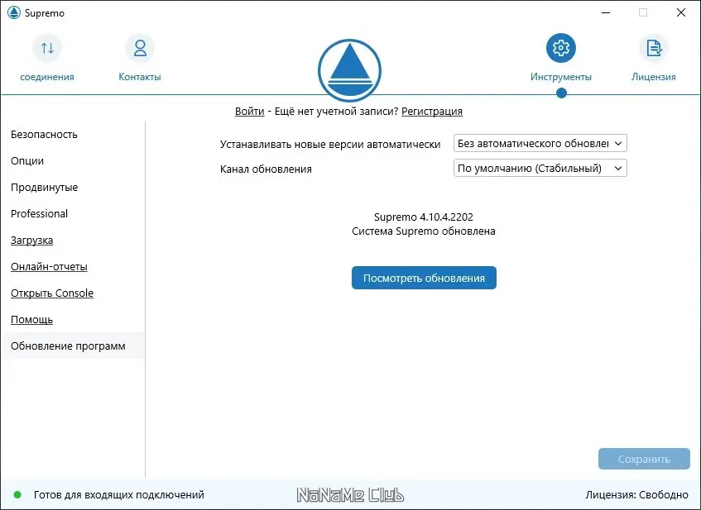Open the automatic update dropdown
Screen dimensions: 701x510
[540, 143]
